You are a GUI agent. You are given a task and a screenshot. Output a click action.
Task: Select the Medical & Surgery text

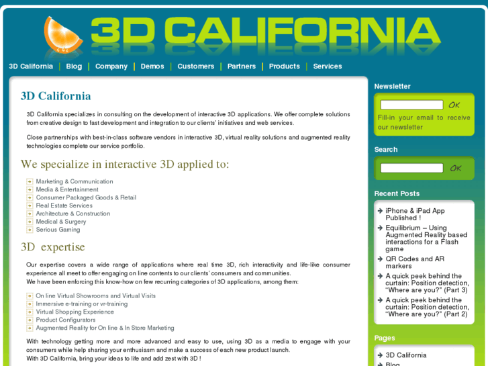pyautogui.click(x=61, y=222)
